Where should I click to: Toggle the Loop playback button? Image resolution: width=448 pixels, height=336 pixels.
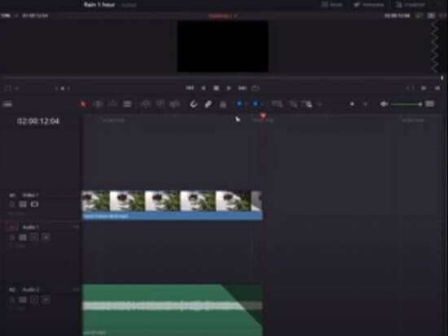pyautogui.click(x=255, y=88)
